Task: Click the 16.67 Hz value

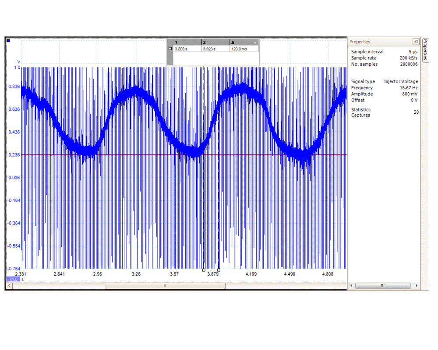Action: (409, 87)
